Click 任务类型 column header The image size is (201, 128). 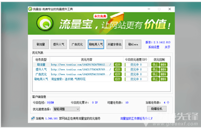pyautogui.click(x=41, y=60)
